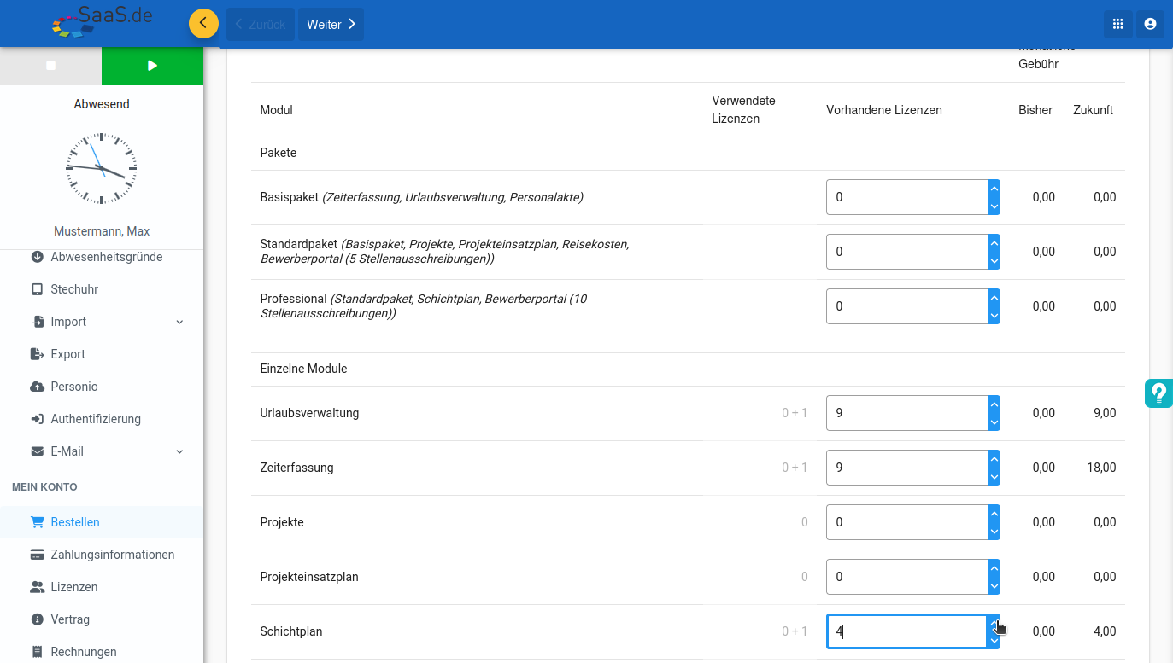Click the Zurück button
The width and height of the screenshot is (1173, 663).
(261, 25)
